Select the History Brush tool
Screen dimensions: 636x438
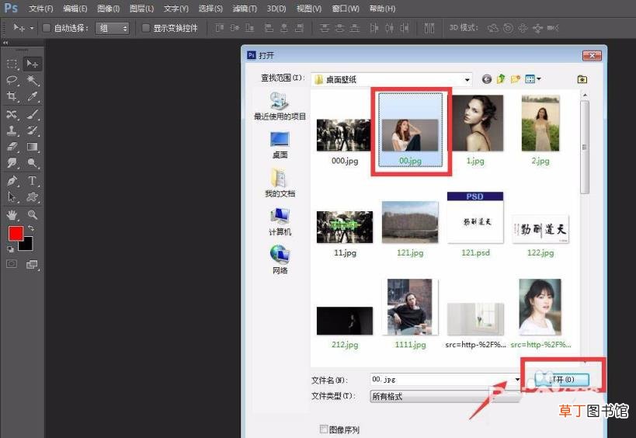click(32, 130)
